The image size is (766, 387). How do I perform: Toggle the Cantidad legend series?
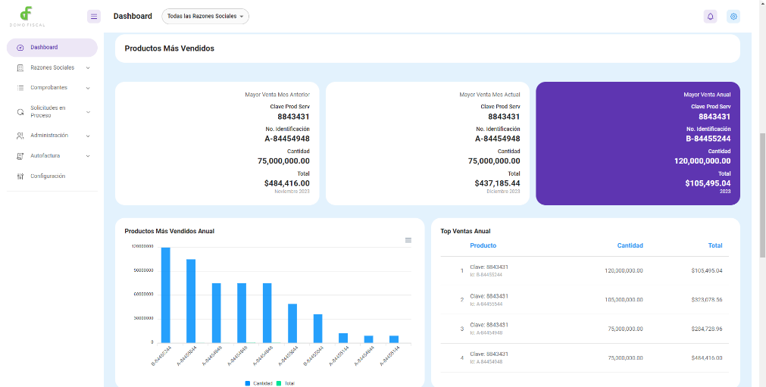tap(259, 383)
